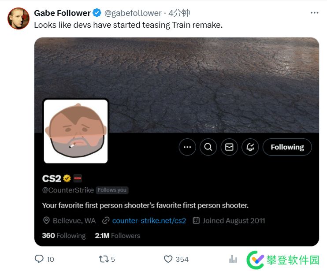This screenshot has width=327, height=271.
Task: Click the Following button on the CS2 profile
Action: pyautogui.click(x=287, y=147)
